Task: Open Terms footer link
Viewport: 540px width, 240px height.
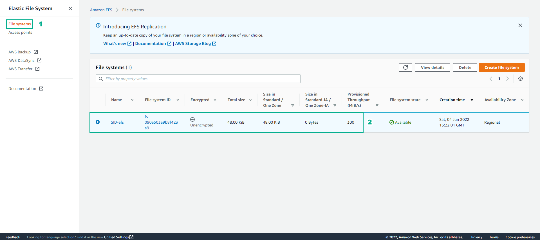Action: [494, 237]
